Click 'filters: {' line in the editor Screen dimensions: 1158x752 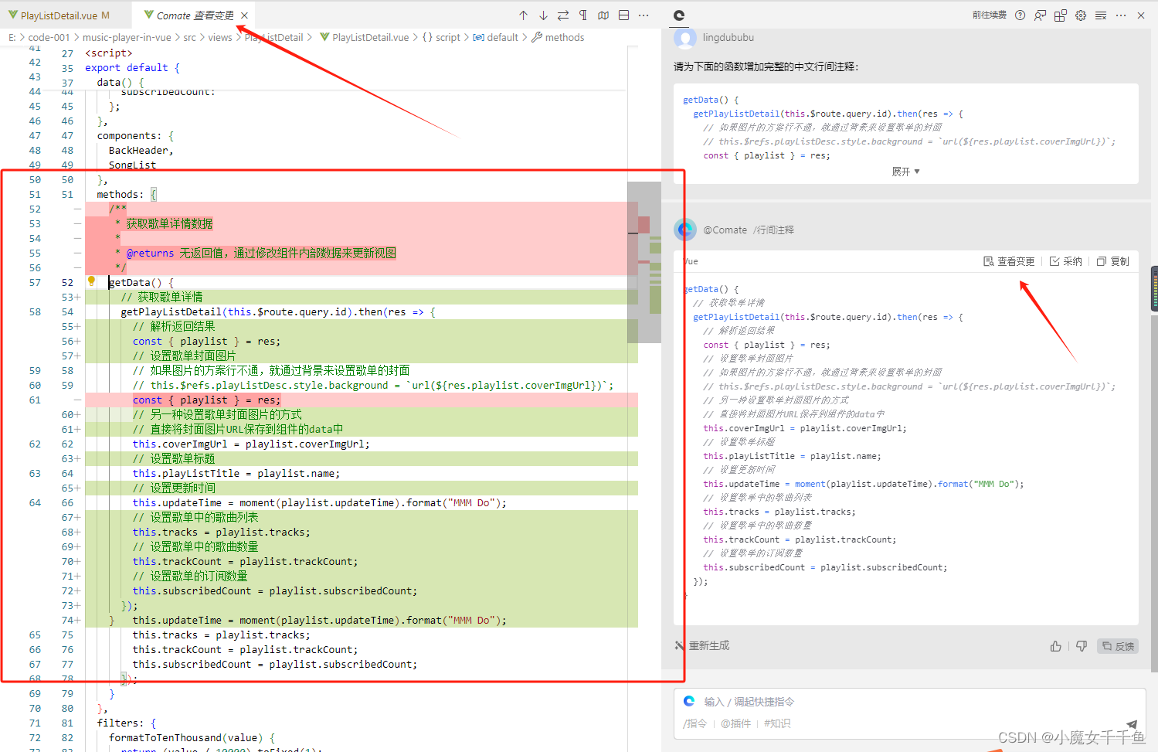(127, 723)
